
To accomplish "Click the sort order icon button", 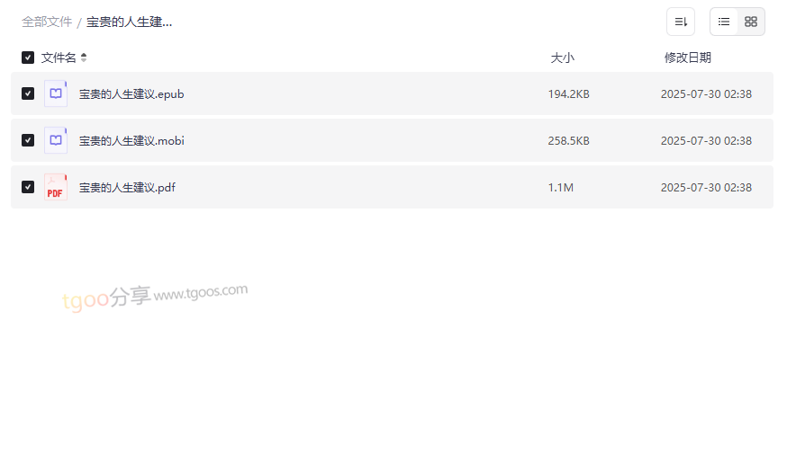I will (681, 22).
